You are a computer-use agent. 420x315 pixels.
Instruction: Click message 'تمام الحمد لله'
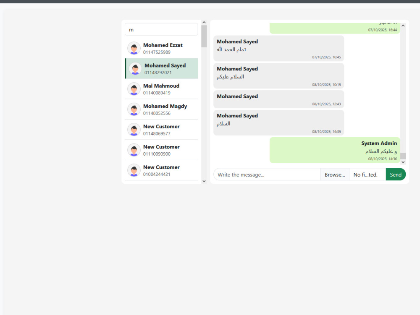tap(231, 49)
